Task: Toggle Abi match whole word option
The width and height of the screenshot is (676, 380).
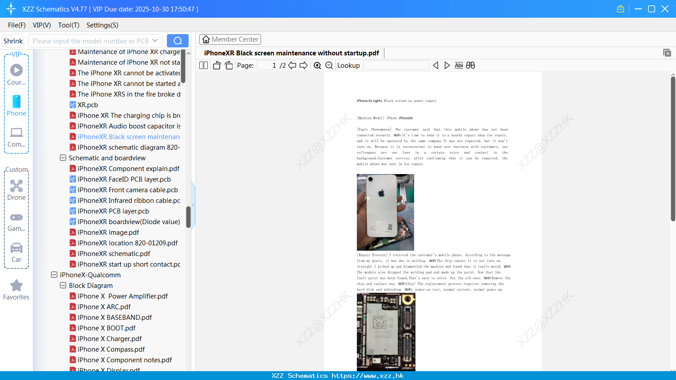Action: click(459, 66)
